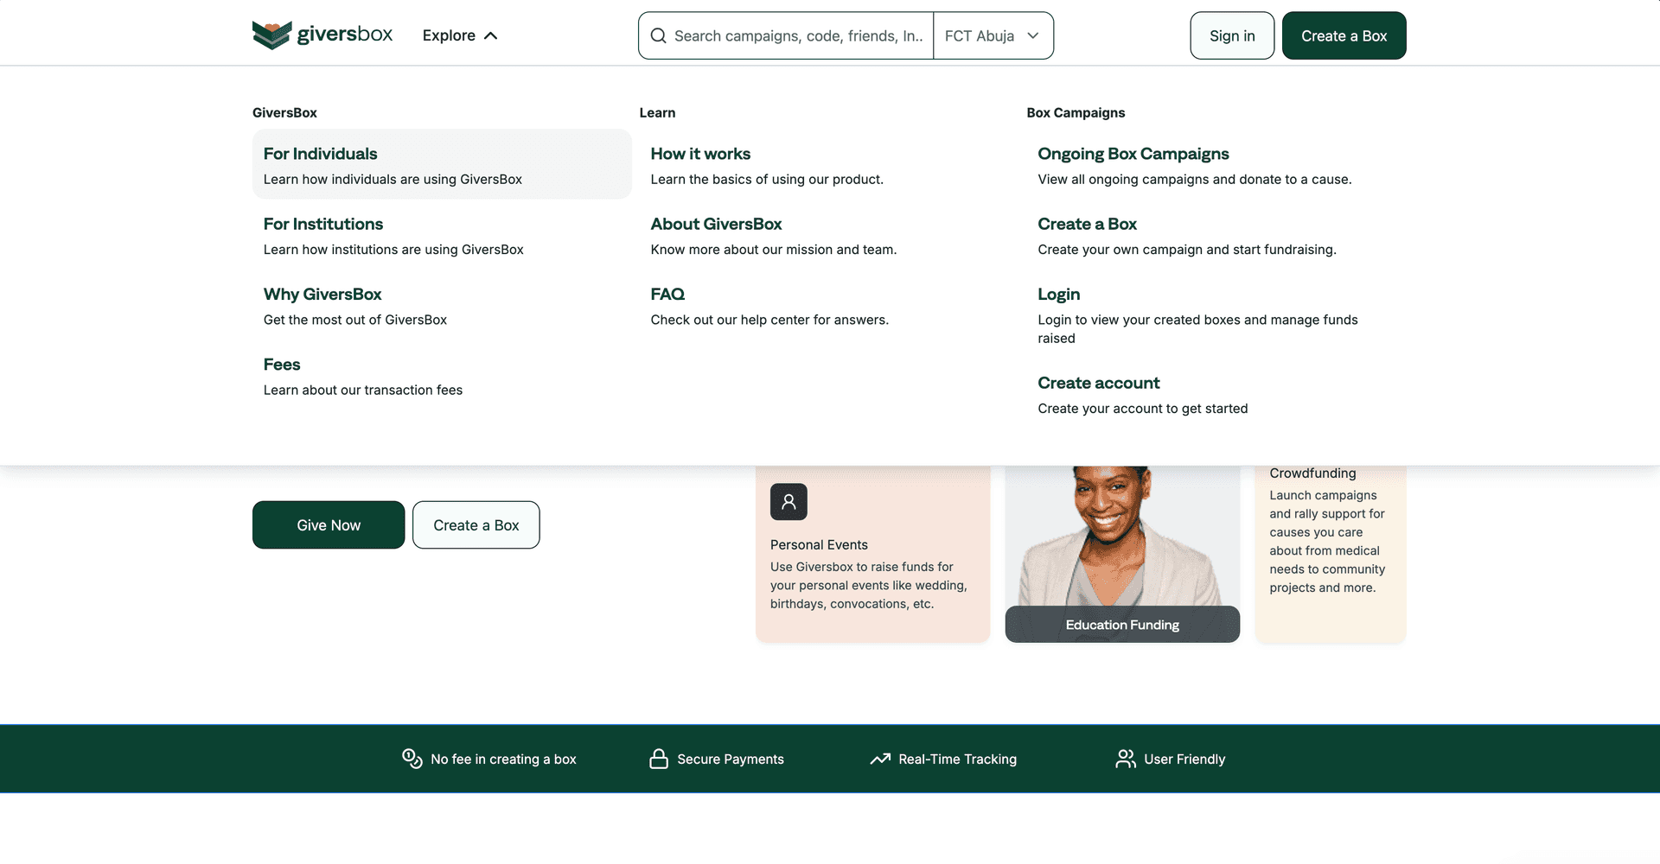Go to the FAQ help center
Viewport: 1660px width, 864px height.
click(667, 294)
